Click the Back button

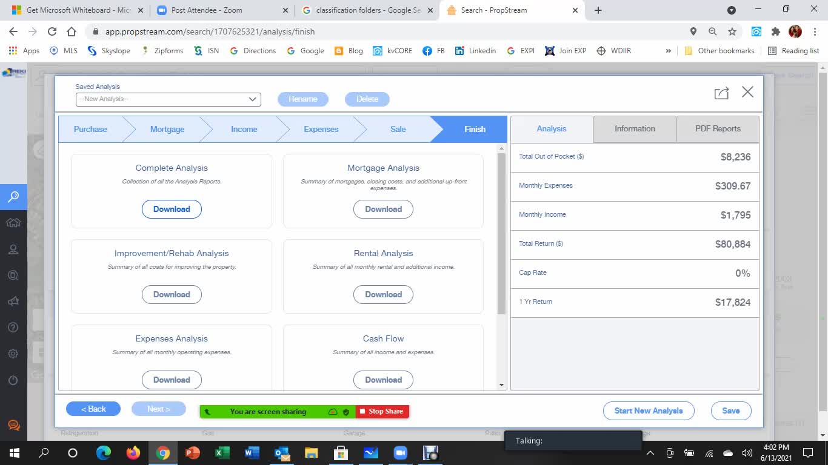click(x=93, y=409)
